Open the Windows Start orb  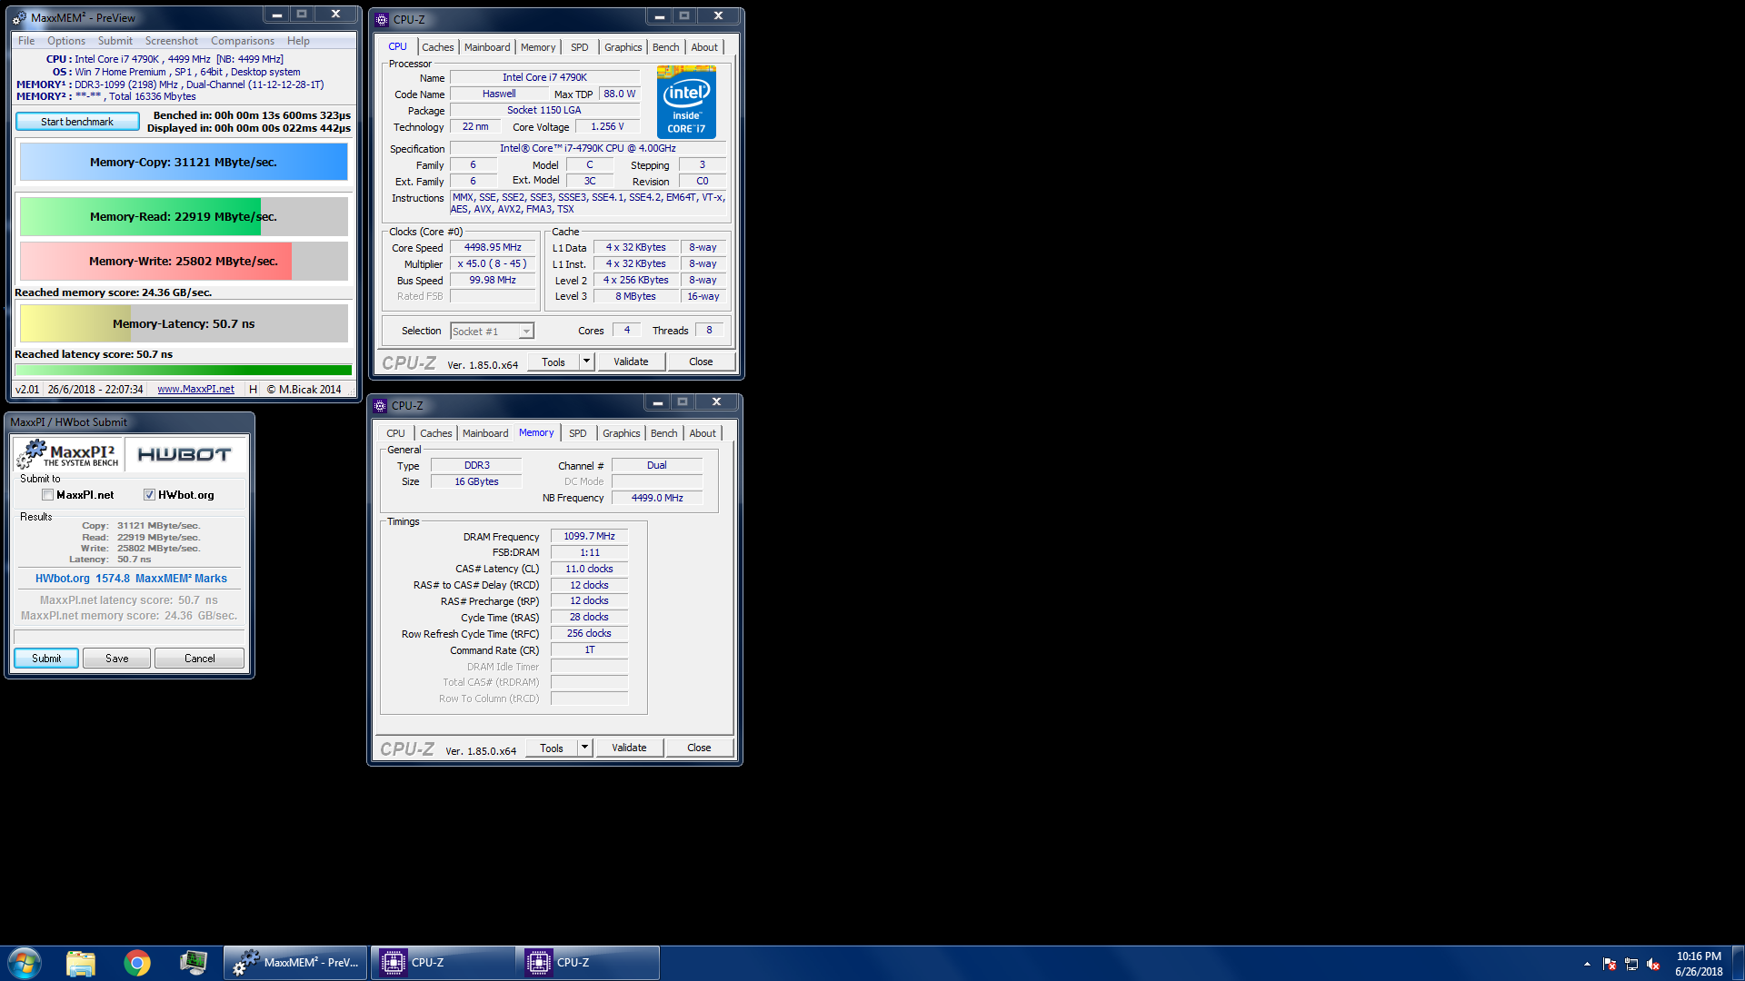tap(25, 963)
